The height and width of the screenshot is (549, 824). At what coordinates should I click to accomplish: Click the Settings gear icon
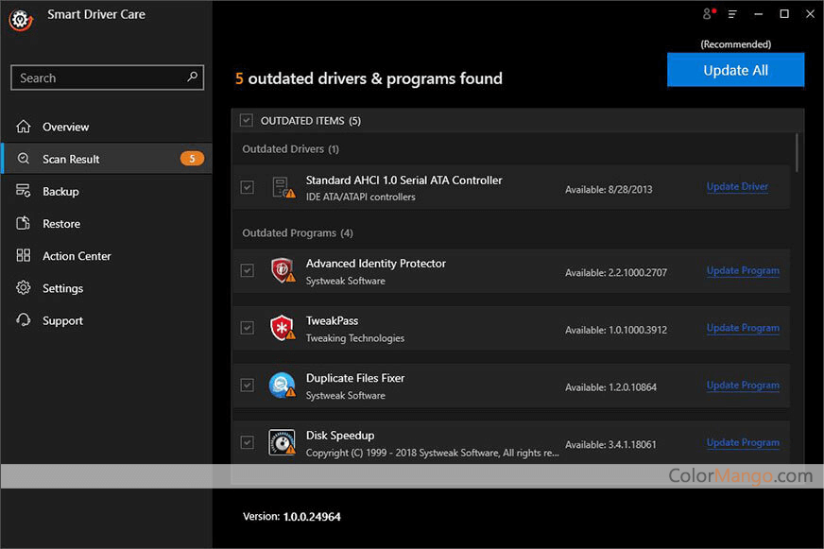click(23, 288)
